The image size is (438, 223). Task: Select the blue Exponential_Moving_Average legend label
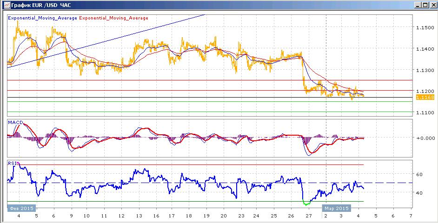(42, 18)
